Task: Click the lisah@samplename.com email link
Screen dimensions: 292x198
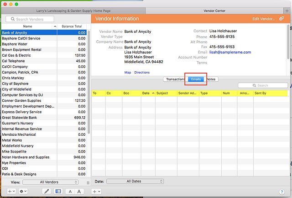Action: point(230,52)
